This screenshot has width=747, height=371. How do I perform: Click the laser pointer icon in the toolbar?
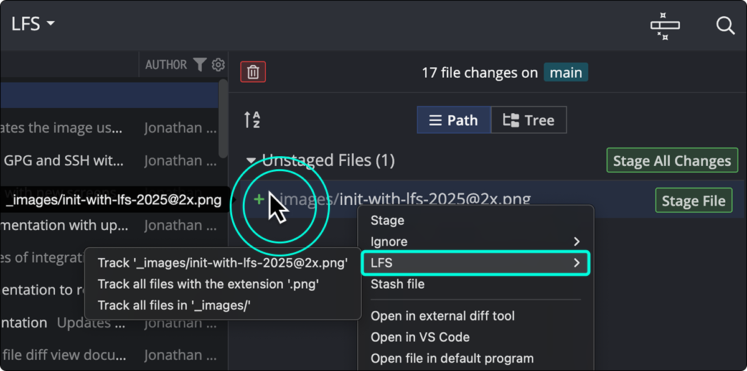[664, 26]
